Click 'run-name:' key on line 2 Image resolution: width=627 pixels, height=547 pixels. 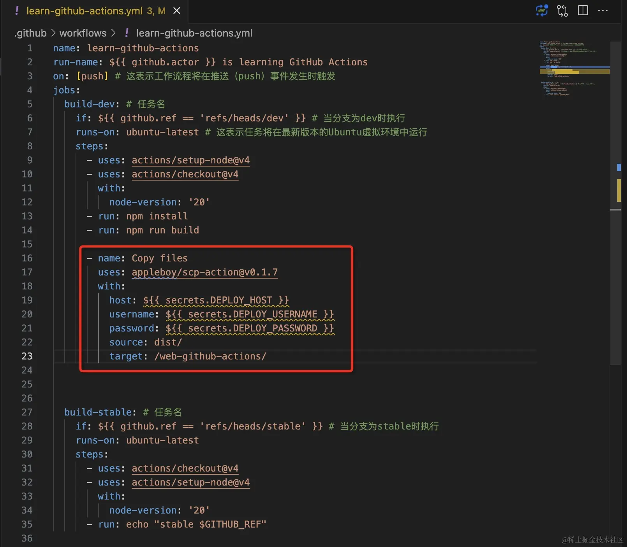[78, 62]
